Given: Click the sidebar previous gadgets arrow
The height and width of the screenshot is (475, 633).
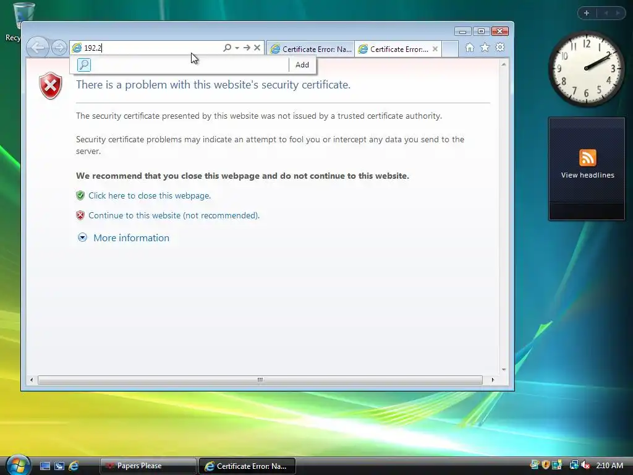Looking at the screenshot, I should (x=606, y=13).
